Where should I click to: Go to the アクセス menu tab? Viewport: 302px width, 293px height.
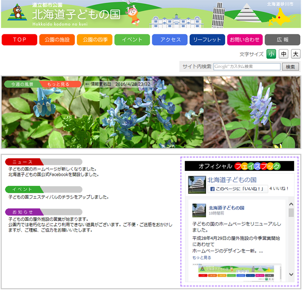170,40
